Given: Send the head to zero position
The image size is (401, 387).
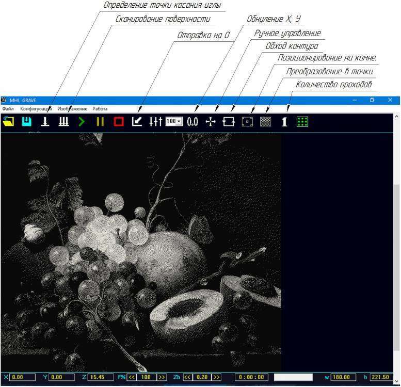Looking at the screenshot, I should click(x=137, y=122).
